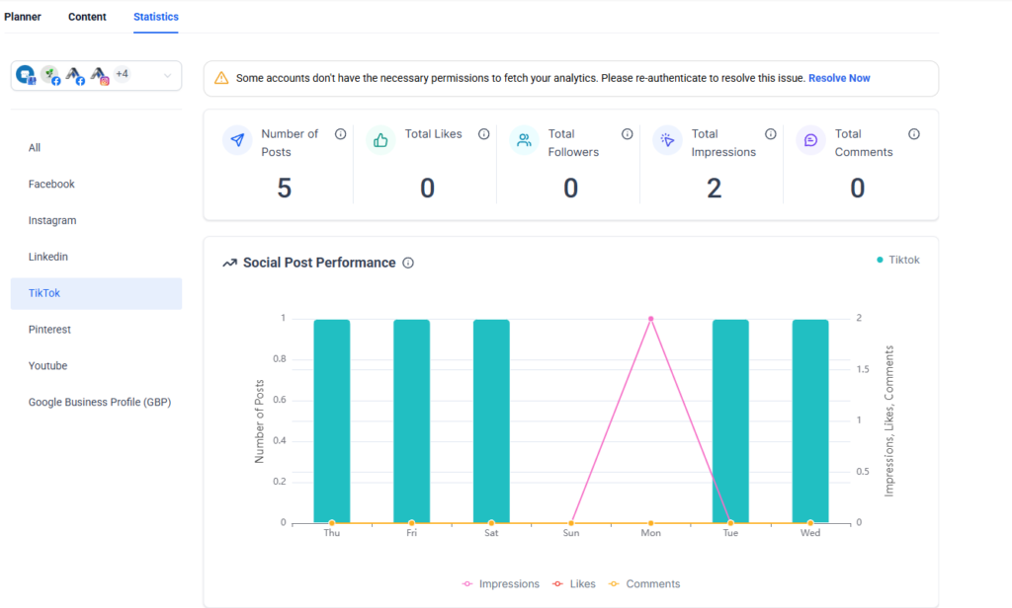Image resolution: width=1012 pixels, height=608 pixels.
Task: Select Google Business Profile (GBP) filter
Action: (x=100, y=403)
